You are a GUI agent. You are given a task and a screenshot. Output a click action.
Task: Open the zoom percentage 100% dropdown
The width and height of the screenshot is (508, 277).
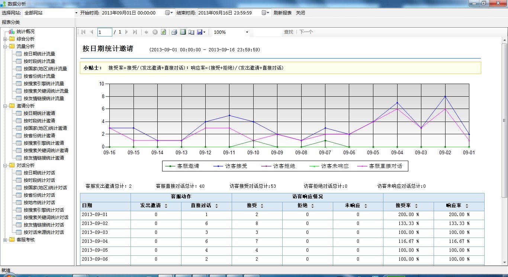pyautogui.click(x=247, y=32)
